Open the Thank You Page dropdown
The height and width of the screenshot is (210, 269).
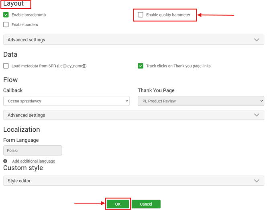tap(201, 101)
